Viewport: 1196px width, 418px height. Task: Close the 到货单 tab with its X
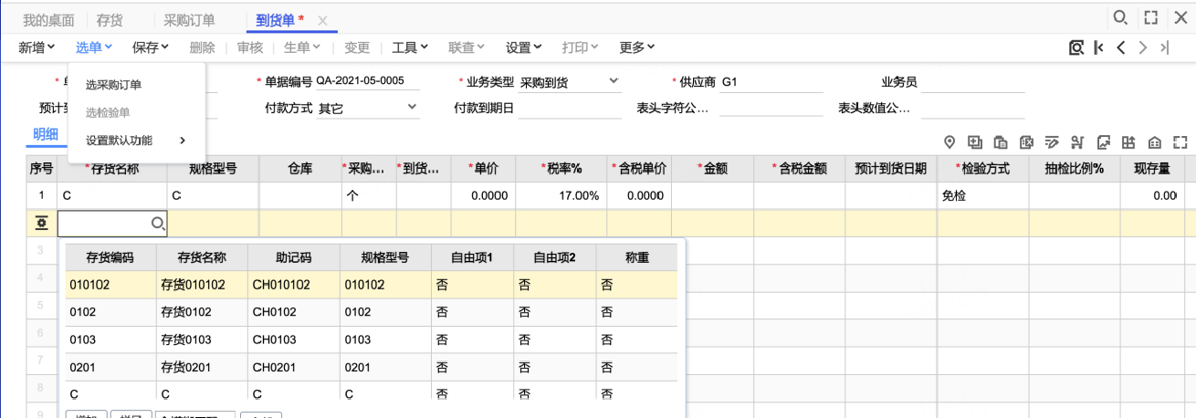point(322,19)
